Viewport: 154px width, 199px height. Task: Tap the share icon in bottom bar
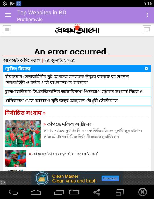97,192
